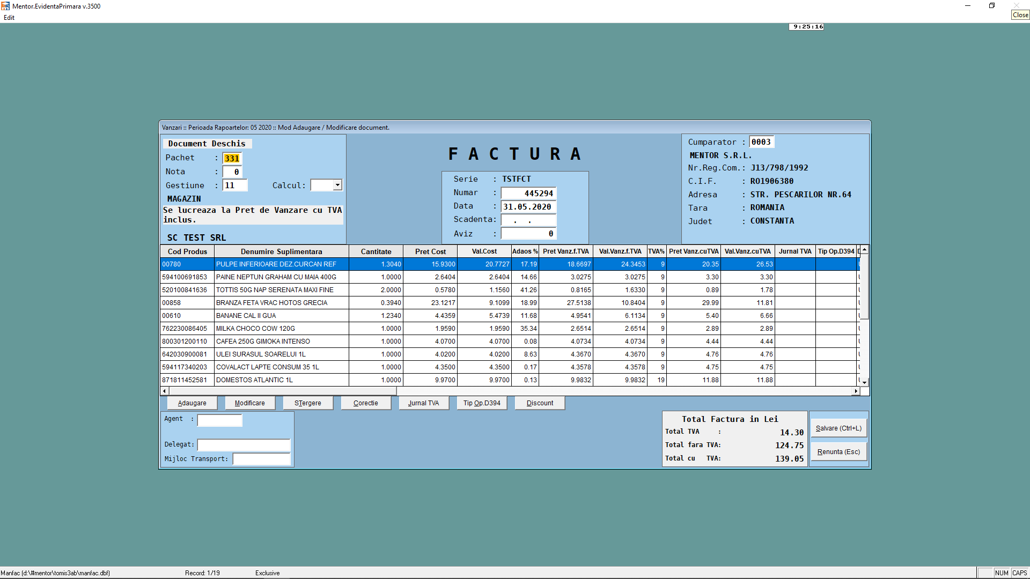Viewport: 1030px width, 579px height.
Task: Click the Stergere button
Action: click(308, 403)
